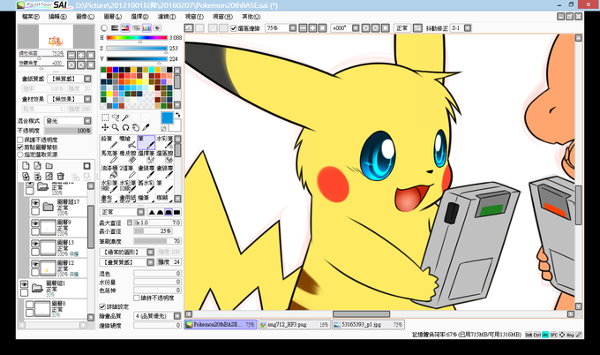Adjust 筆刷濃度 brush density slider
The height and width of the screenshot is (355, 600).
(157, 241)
